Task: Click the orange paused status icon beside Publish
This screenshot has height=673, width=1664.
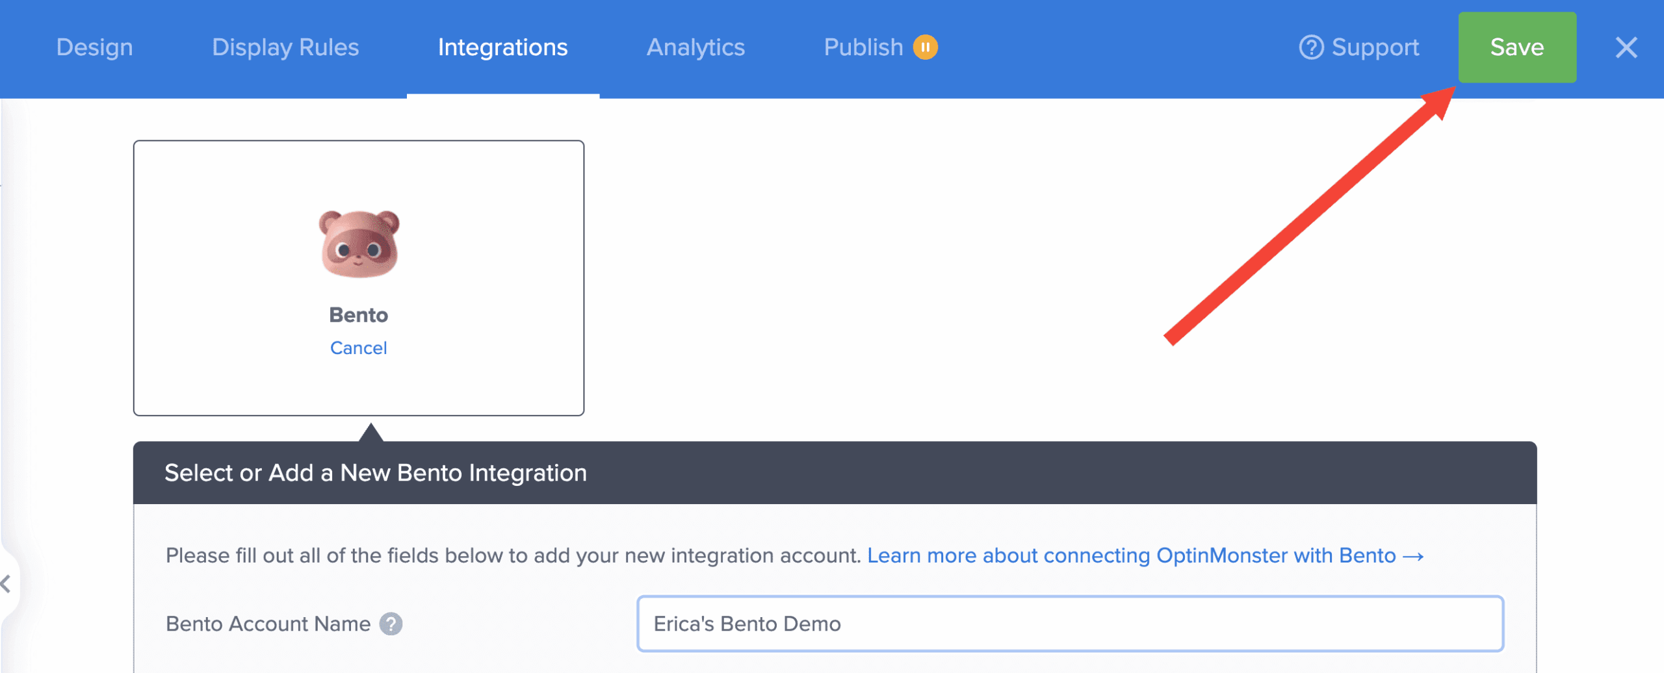Action: click(x=925, y=47)
